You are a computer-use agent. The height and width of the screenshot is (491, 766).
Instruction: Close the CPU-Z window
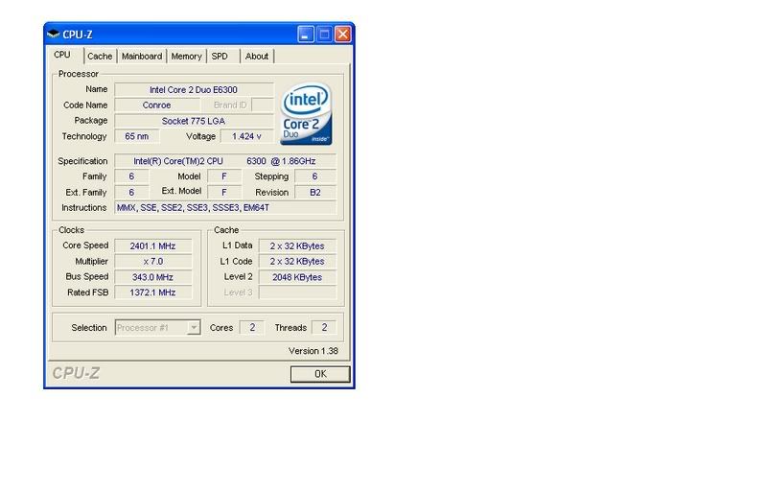pyautogui.click(x=343, y=35)
